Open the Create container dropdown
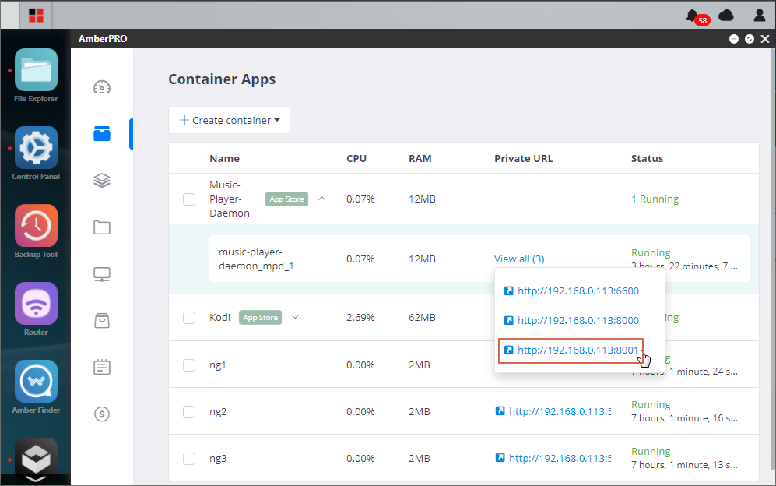 [229, 120]
